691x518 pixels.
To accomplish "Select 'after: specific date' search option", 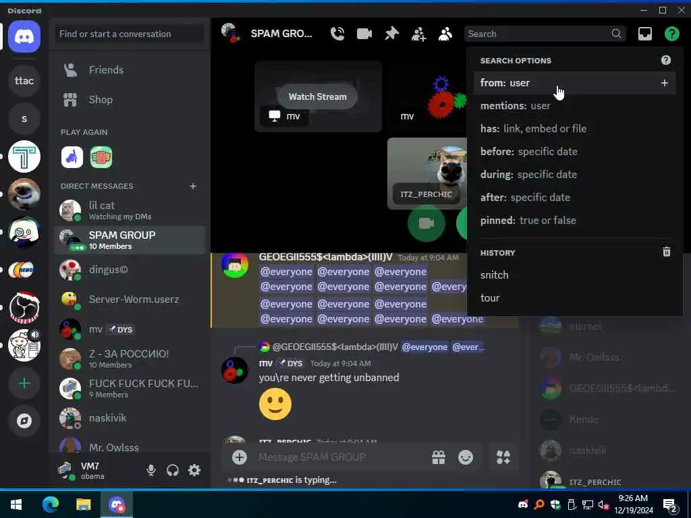I will [x=575, y=198].
